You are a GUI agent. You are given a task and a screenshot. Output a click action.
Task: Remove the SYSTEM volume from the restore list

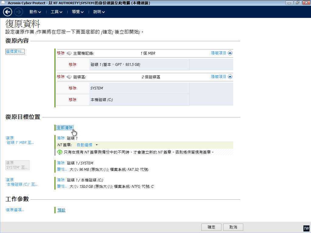pos(73,88)
